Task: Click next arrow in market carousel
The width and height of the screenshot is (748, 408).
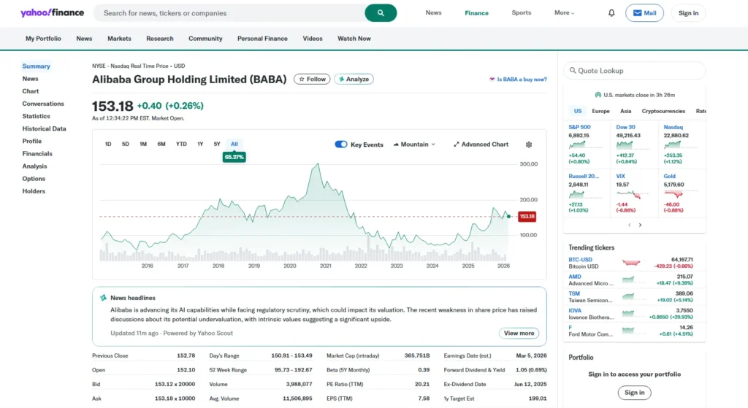Action: [x=641, y=225]
